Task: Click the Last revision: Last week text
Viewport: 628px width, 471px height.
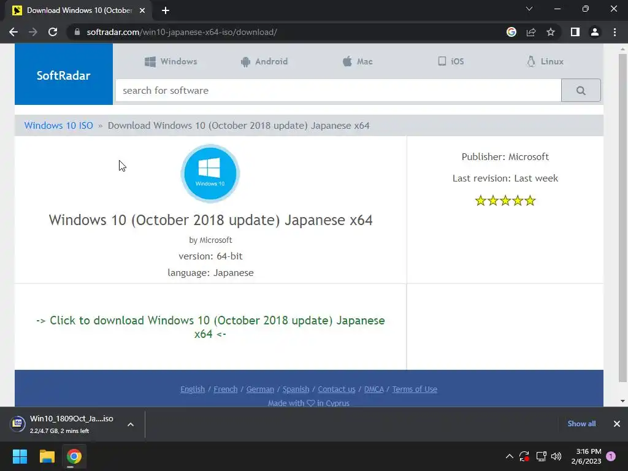Action: 505,178
